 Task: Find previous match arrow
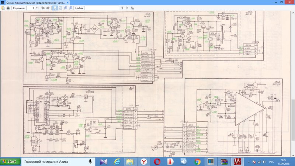122,8
